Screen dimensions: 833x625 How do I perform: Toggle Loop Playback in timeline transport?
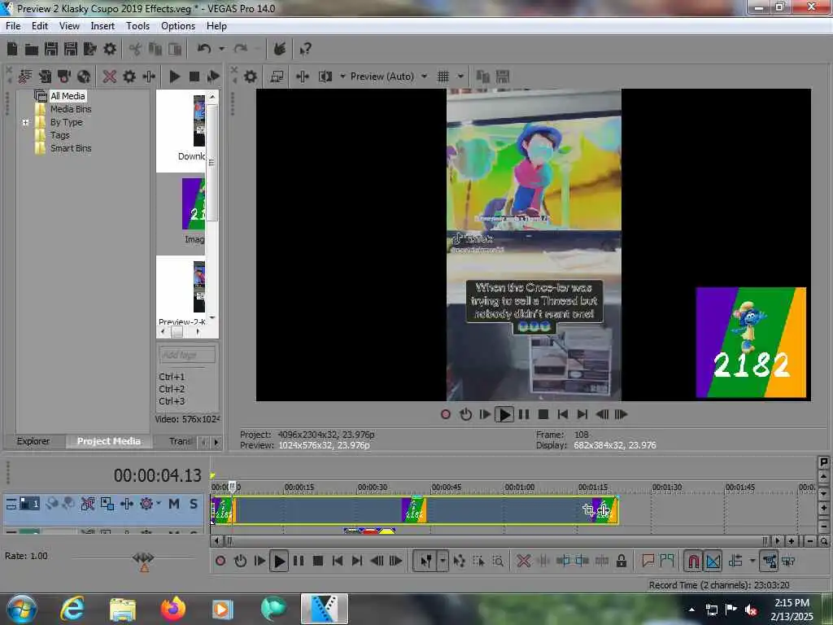click(240, 561)
